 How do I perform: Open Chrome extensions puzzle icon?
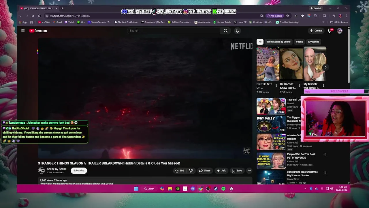[x=315, y=16]
